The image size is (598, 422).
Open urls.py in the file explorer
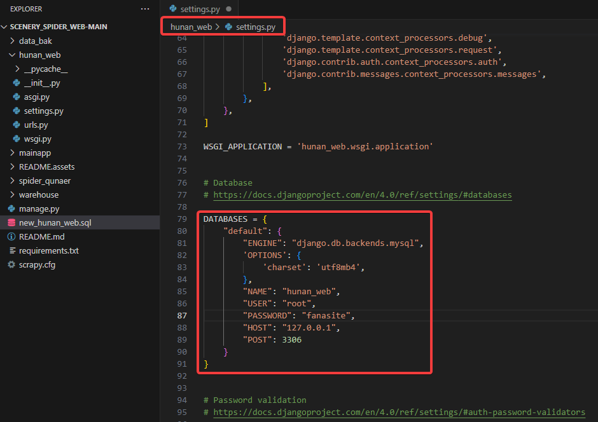(x=36, y=125)
